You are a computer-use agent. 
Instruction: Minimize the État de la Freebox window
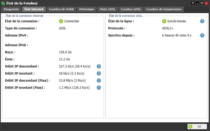(x=197, y=3)
